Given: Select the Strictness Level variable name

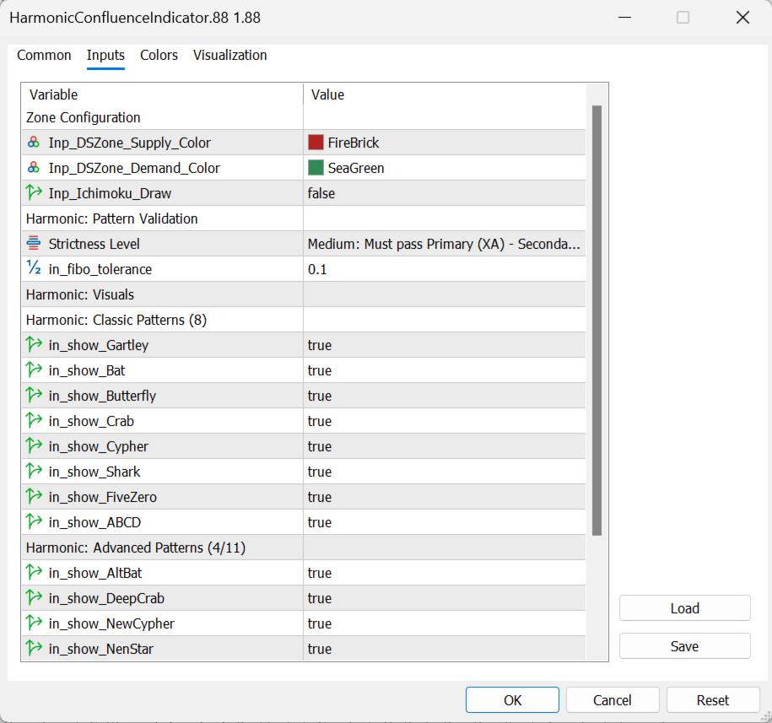Looking at the screenshot, I should 94,244.
